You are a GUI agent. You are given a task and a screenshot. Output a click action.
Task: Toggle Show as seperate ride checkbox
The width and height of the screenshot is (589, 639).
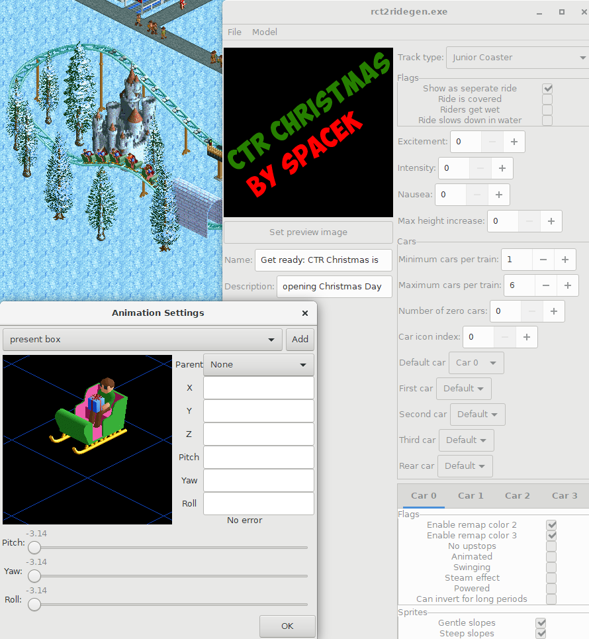pos(547,89)
